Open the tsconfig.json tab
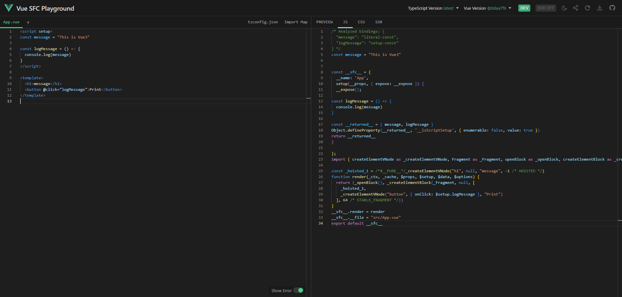 tap(263, 22)
